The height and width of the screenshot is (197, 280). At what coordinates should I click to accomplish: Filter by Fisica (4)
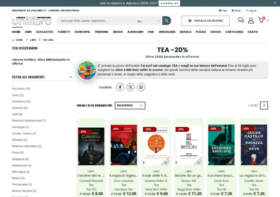pyautogui.click(x=18, y=153)
